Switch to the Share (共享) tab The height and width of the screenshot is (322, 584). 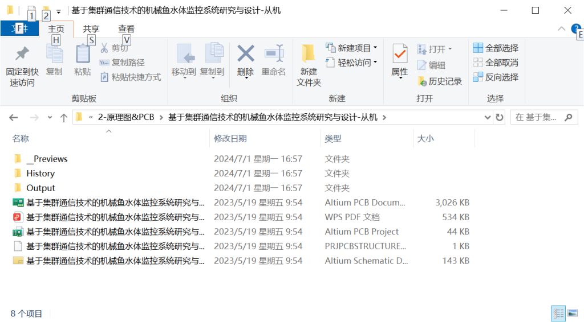91,28
